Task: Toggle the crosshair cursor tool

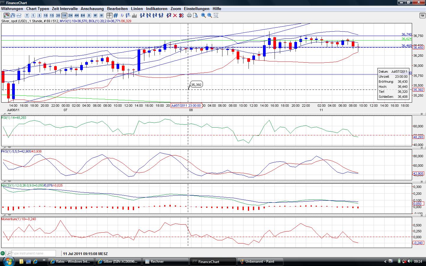Action: (109, 15)
